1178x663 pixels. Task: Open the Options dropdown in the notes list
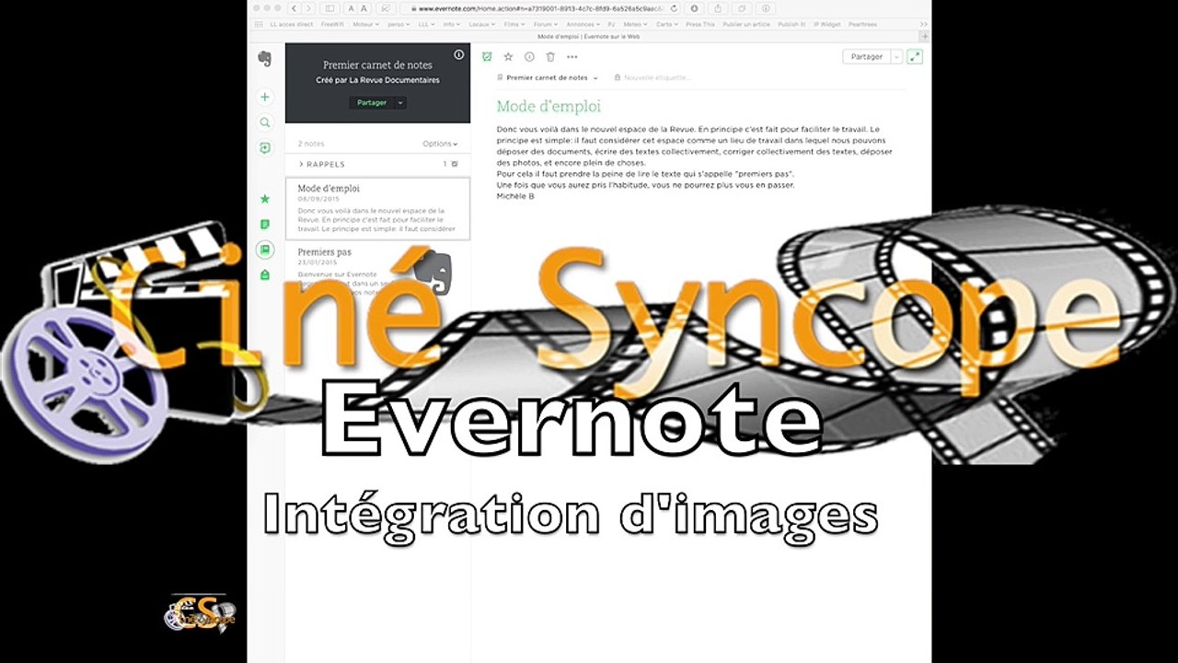(x=440, y=144)
